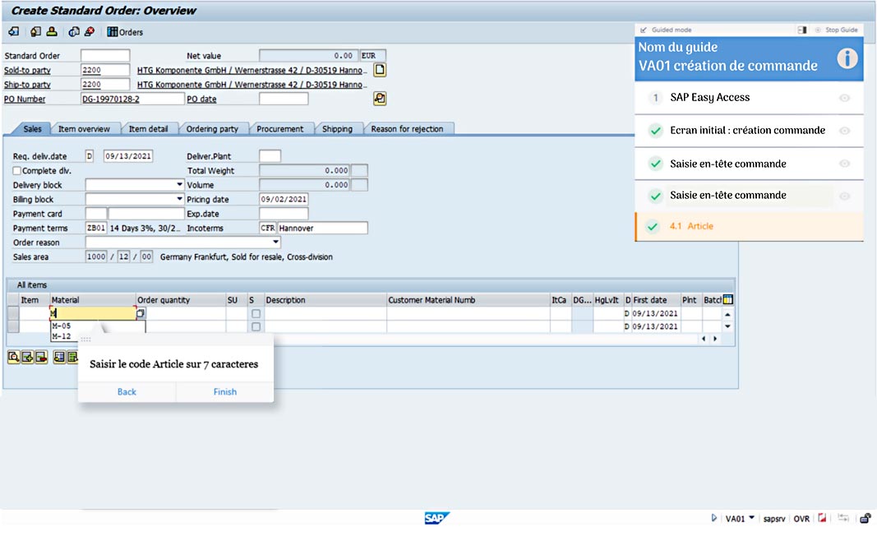Click the red flag icon in the status bar
This screenshot has height=536, width=877.
[x=822, y=518]
